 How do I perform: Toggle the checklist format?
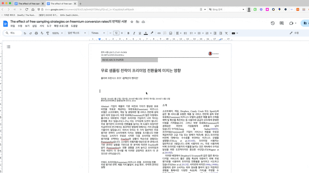coord(191,33)
